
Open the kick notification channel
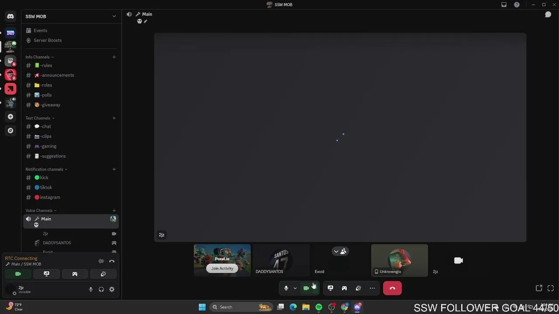pos(71,177)
